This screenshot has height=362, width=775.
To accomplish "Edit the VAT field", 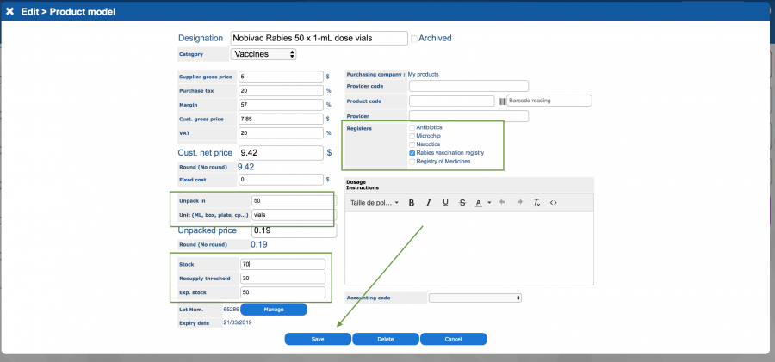I will pos(281,133).
